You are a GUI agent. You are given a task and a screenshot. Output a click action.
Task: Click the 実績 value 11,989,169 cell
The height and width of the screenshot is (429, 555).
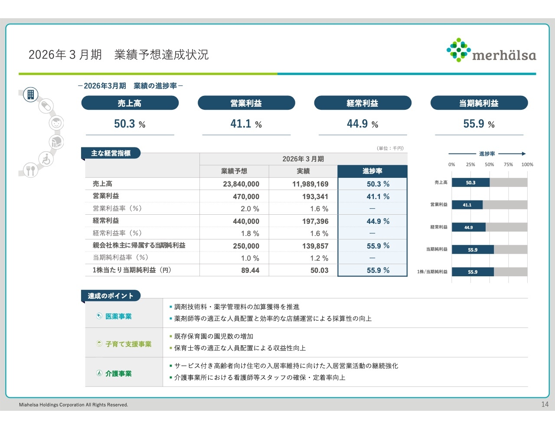pyautogui.click(x=310, y=184)
